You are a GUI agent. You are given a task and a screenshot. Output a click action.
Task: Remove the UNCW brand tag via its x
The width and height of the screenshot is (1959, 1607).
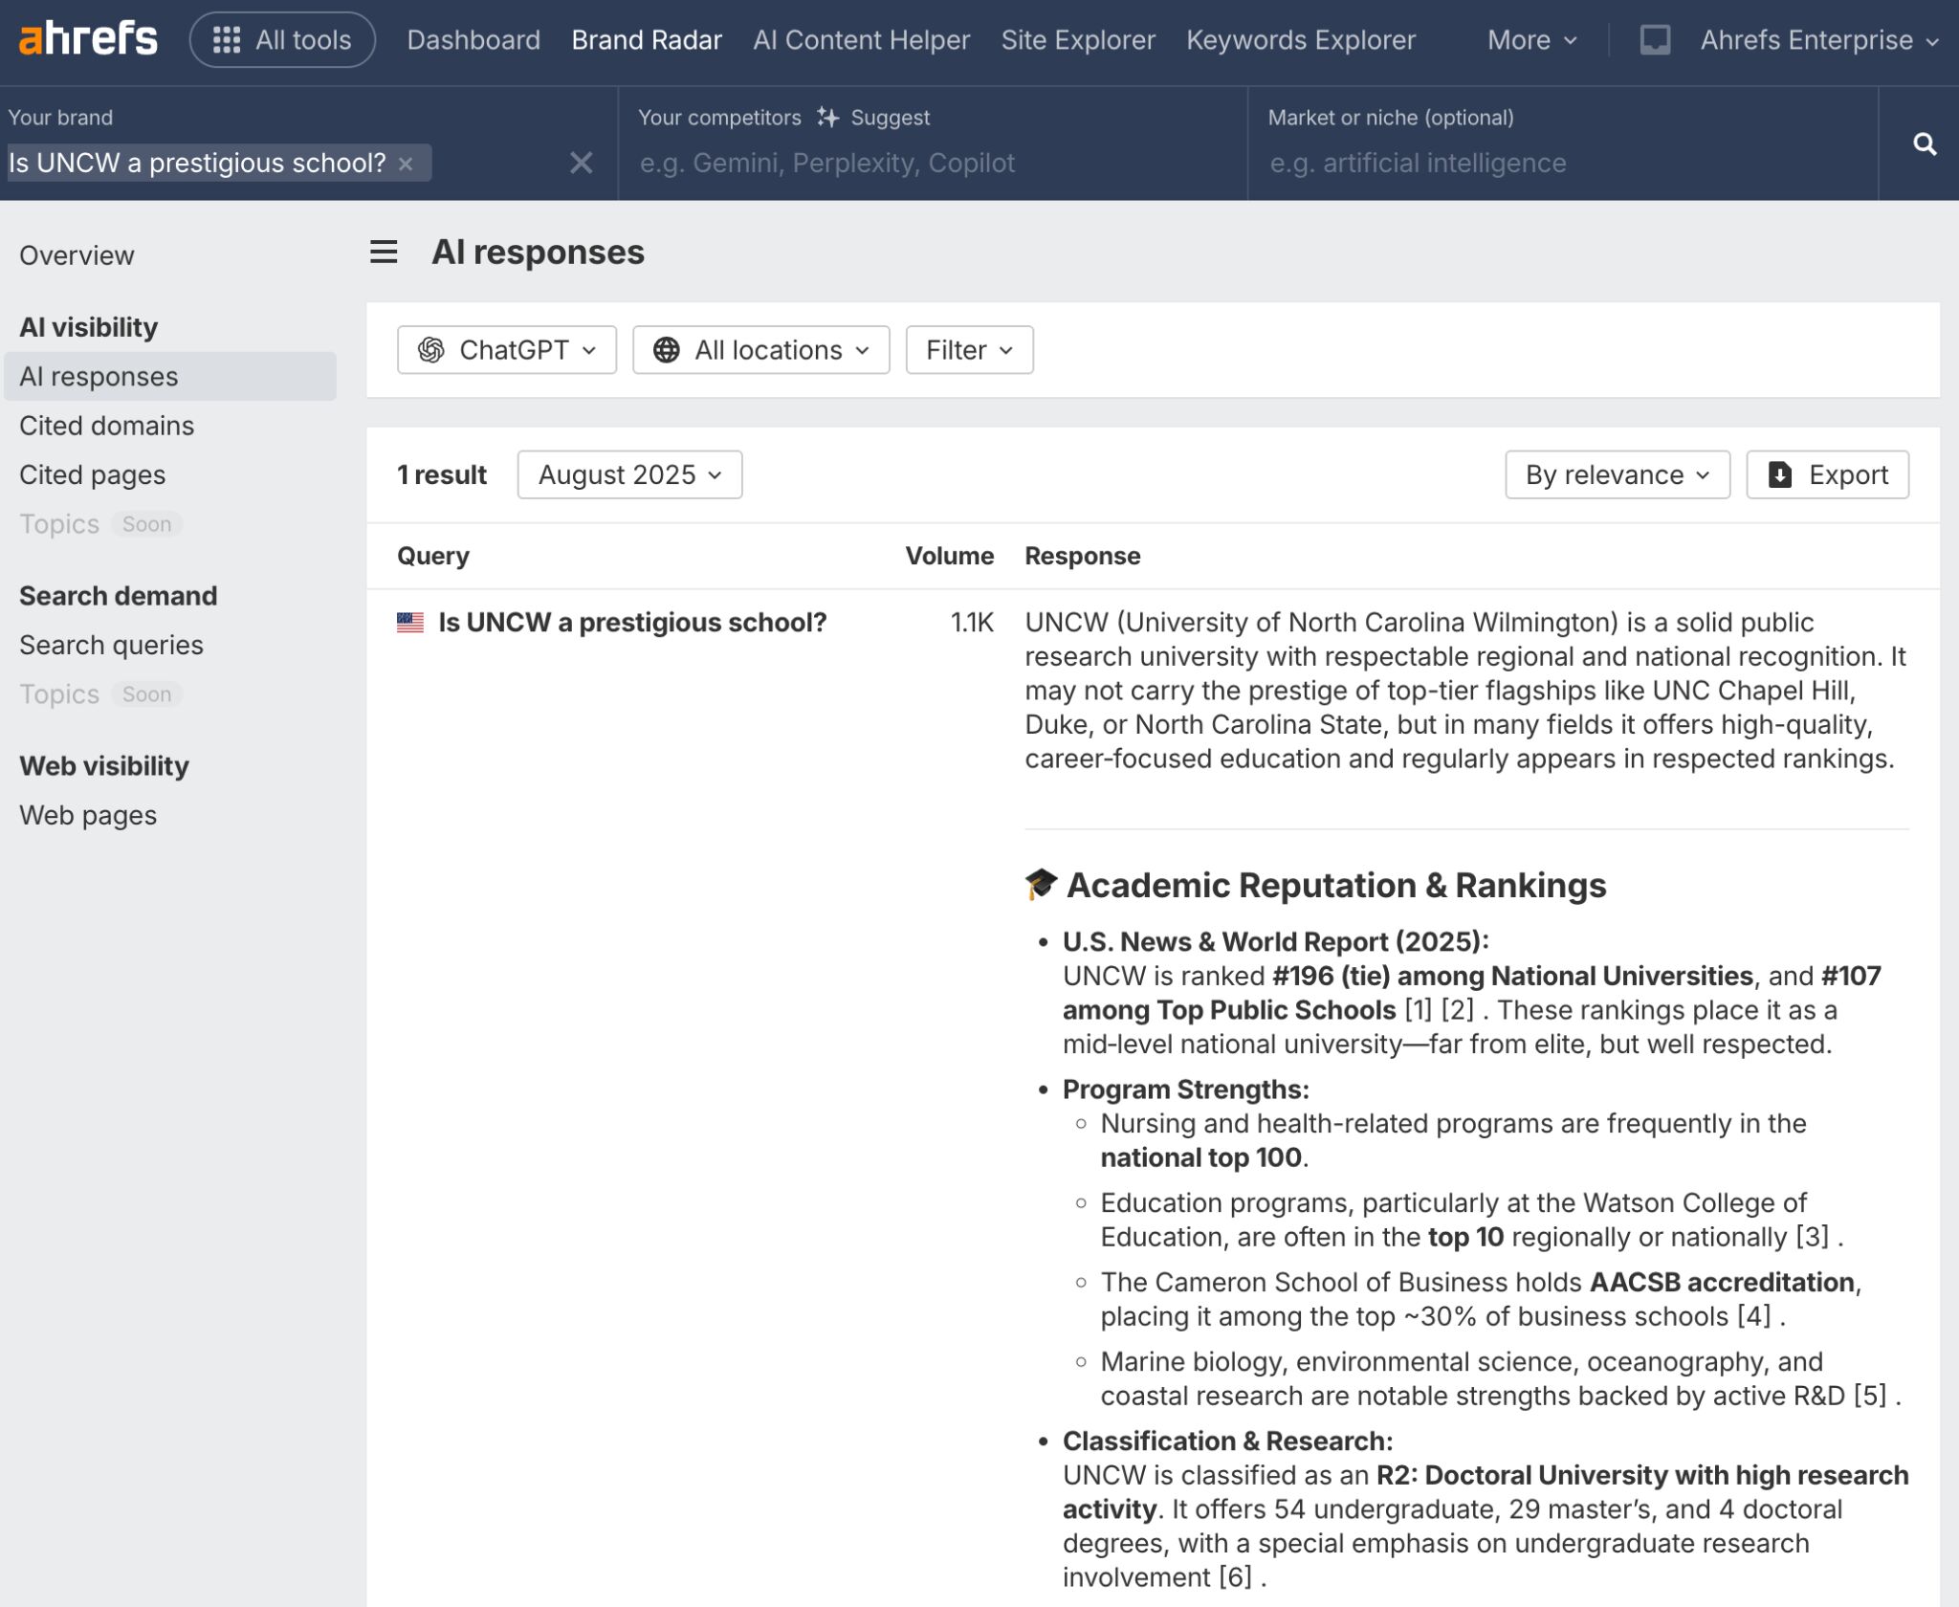[406, 164]
